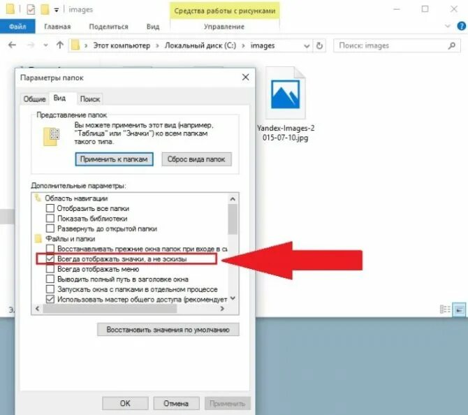Select the Вид tab in folder options
The image size is (468, 415).
coord(59,98)
